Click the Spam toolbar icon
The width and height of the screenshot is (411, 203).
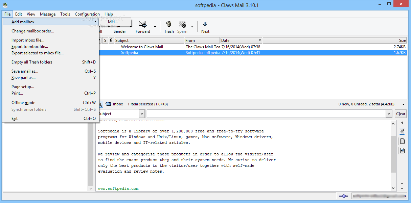[182, 24]
